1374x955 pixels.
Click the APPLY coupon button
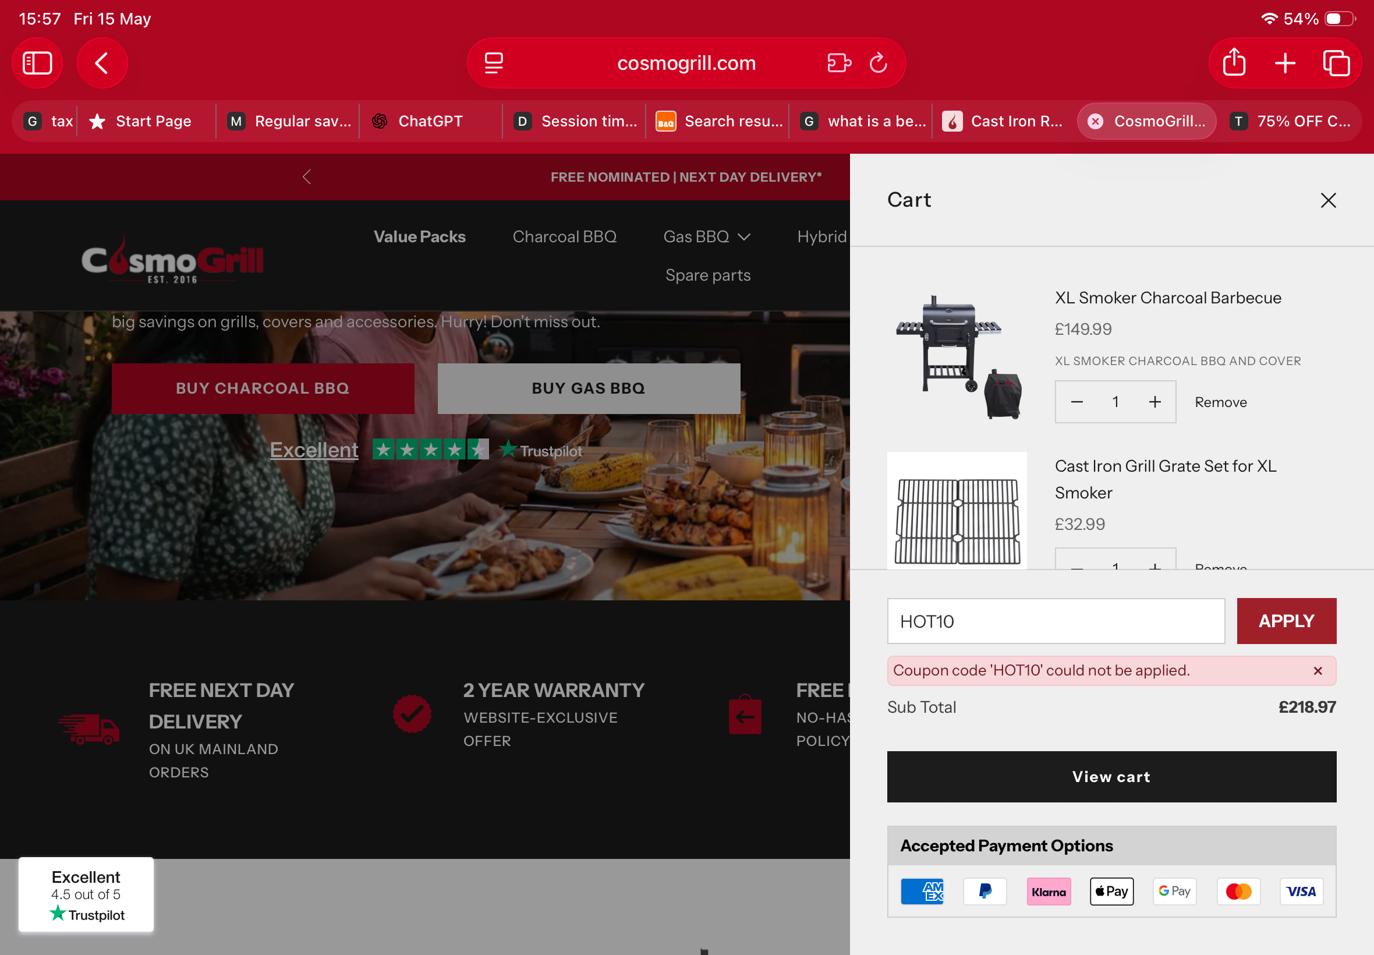point(1286,621)
